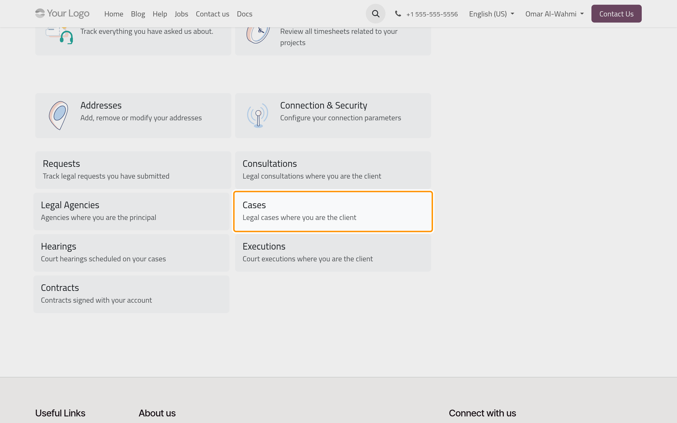This screenshot has width=677, height=423.
Task: Open the Addresses card
Action: (x=133, y=116)
